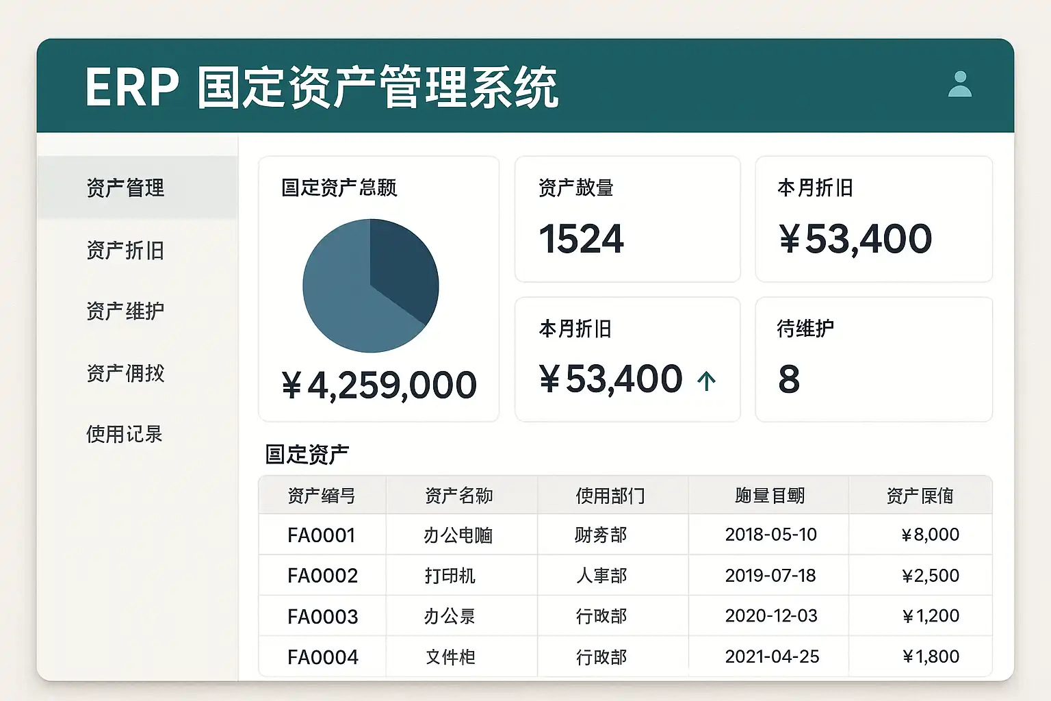Open asset row FA0002
1051x701 pixels.
pyautogui.click(x=322, y=576)
